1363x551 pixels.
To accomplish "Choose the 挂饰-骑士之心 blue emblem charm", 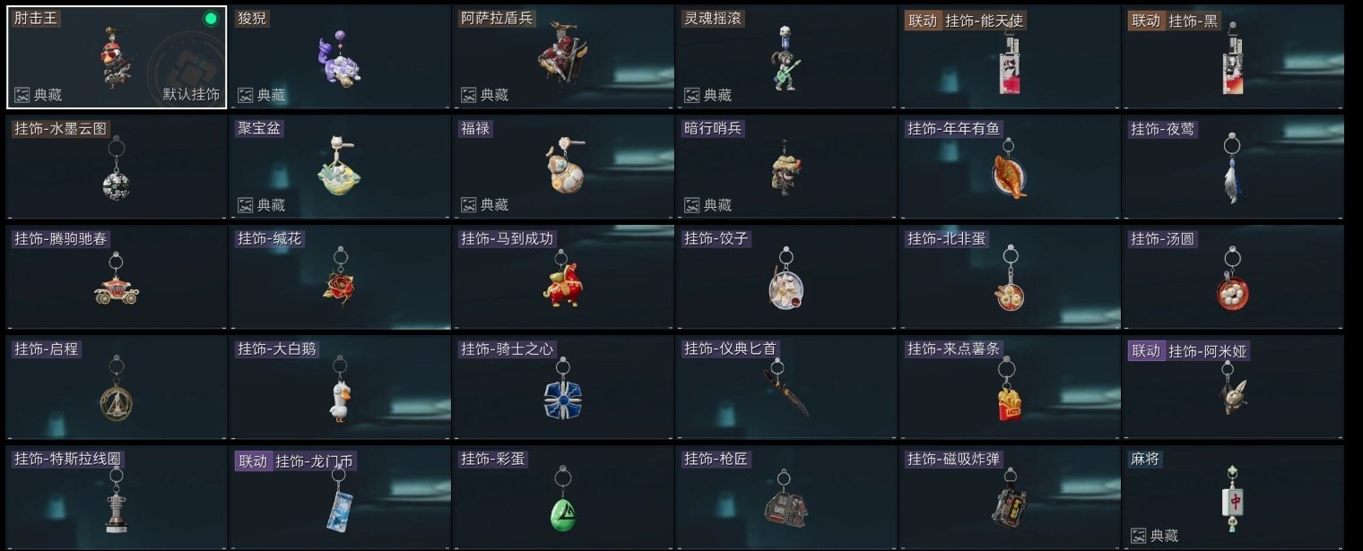I will (x=562, y=391).
